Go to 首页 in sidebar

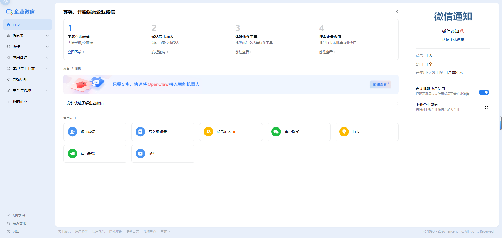27,25
